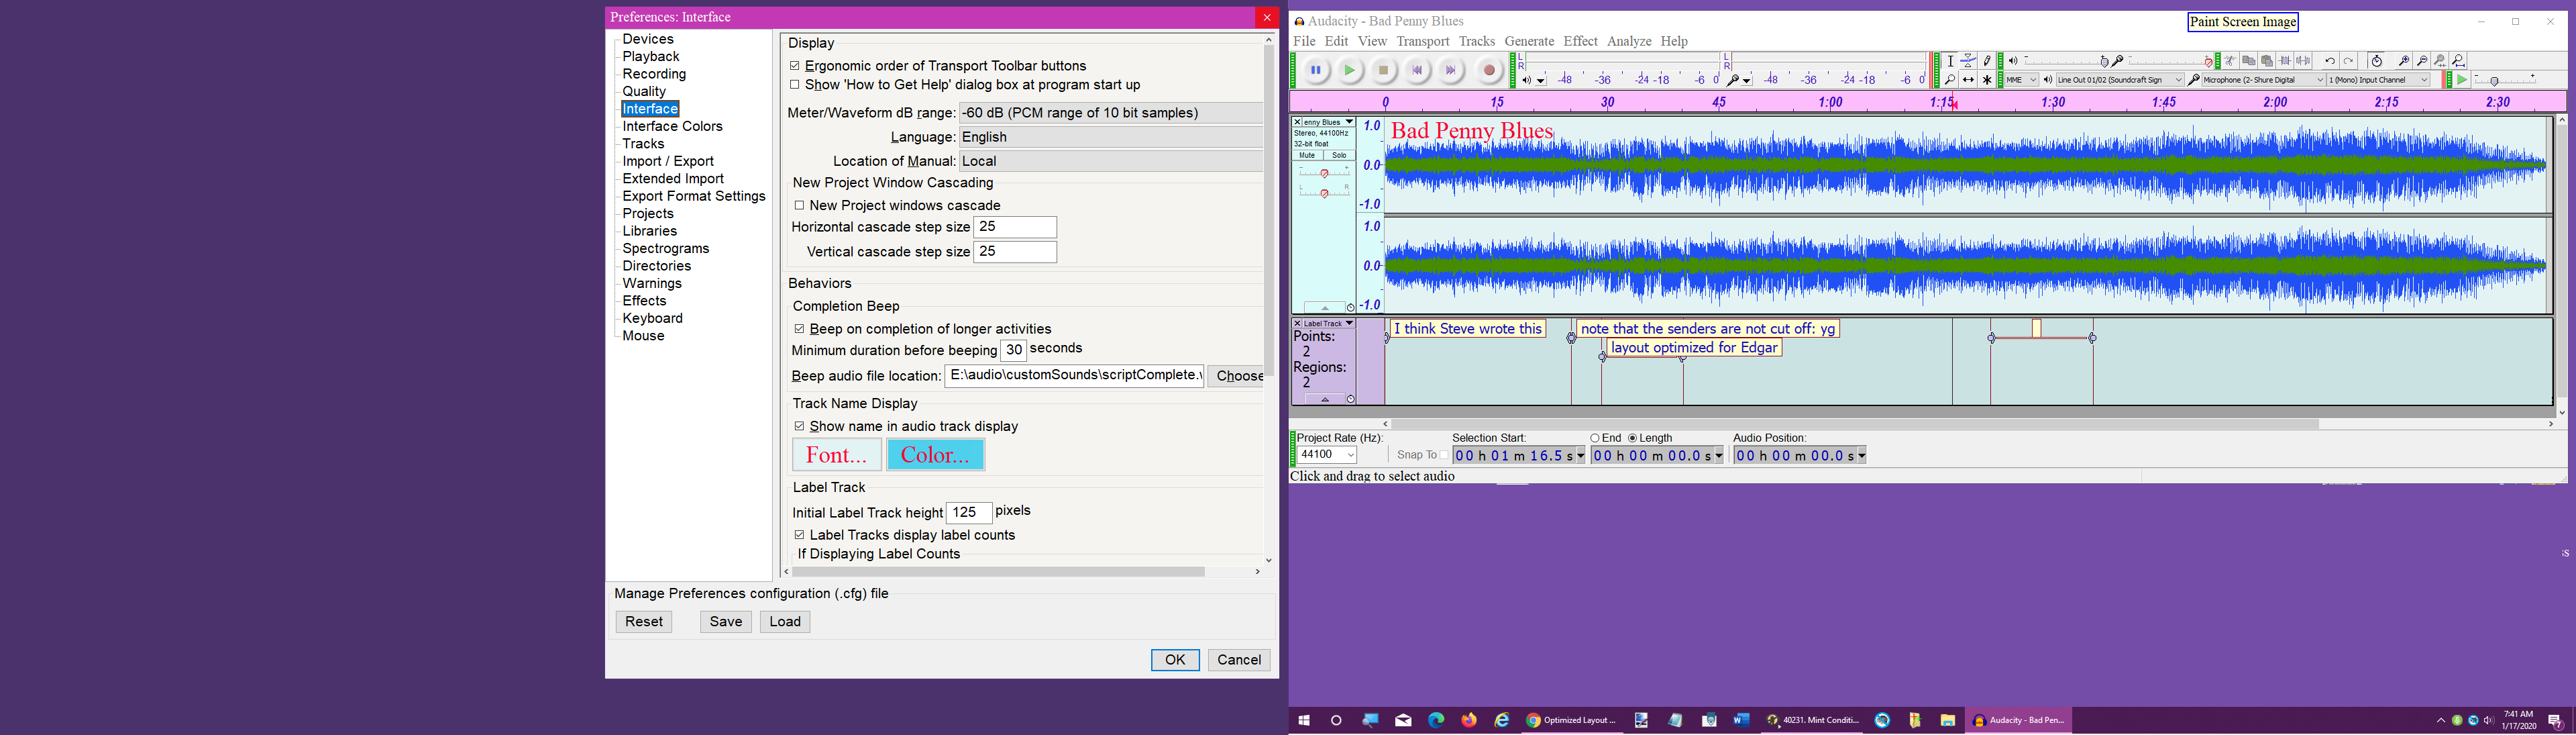The height and width of the screenshot is (735, 2576).
Task: Select the asterisk Multi-Tool
Action: [1987, 80]
